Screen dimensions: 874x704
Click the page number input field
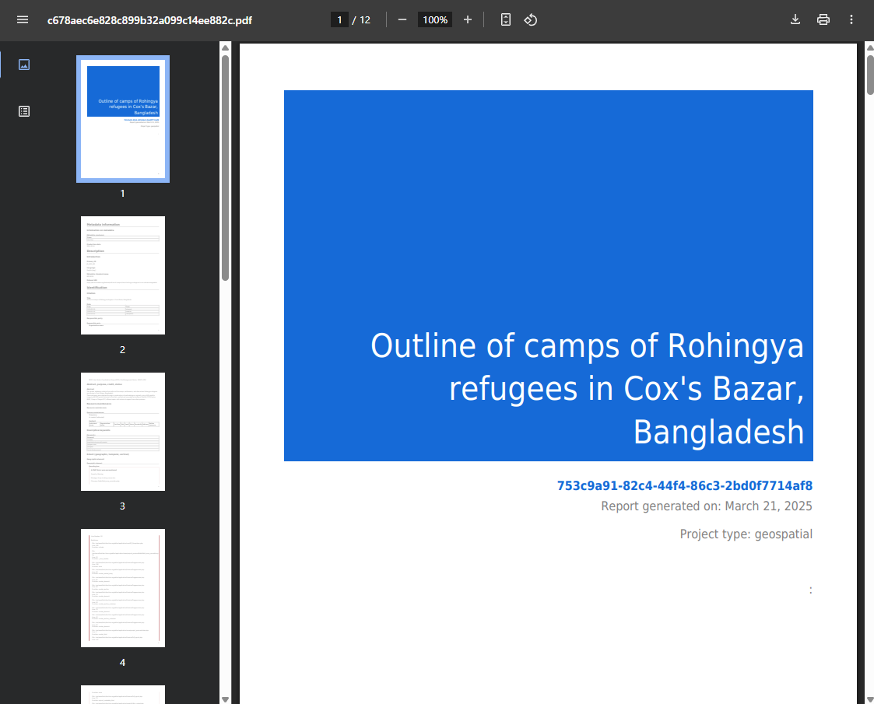[x=339, y=19]
